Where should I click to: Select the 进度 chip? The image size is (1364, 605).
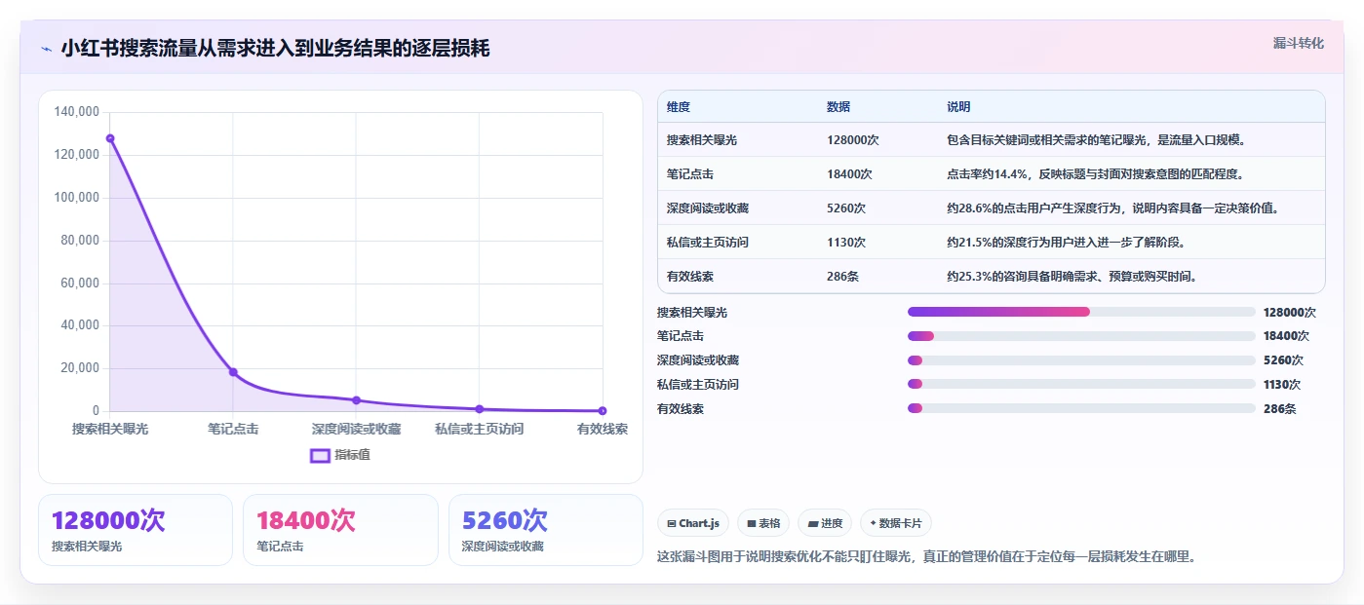pos(825,523)
